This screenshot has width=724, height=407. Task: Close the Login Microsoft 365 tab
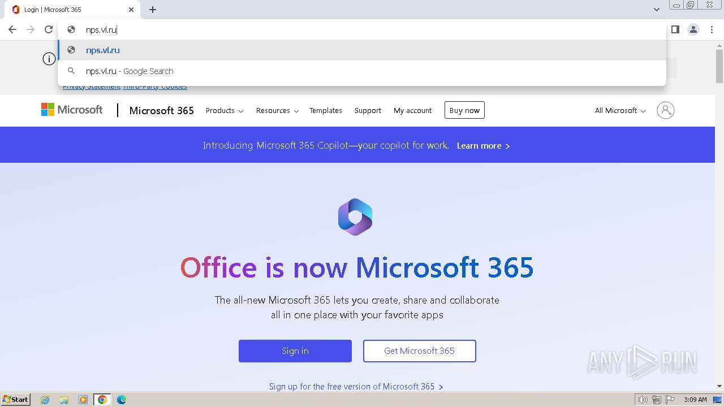(x=131, y=10)
